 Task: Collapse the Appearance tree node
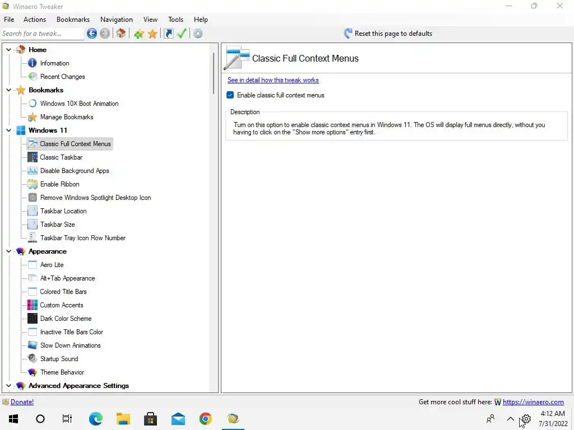pos(9,251)
